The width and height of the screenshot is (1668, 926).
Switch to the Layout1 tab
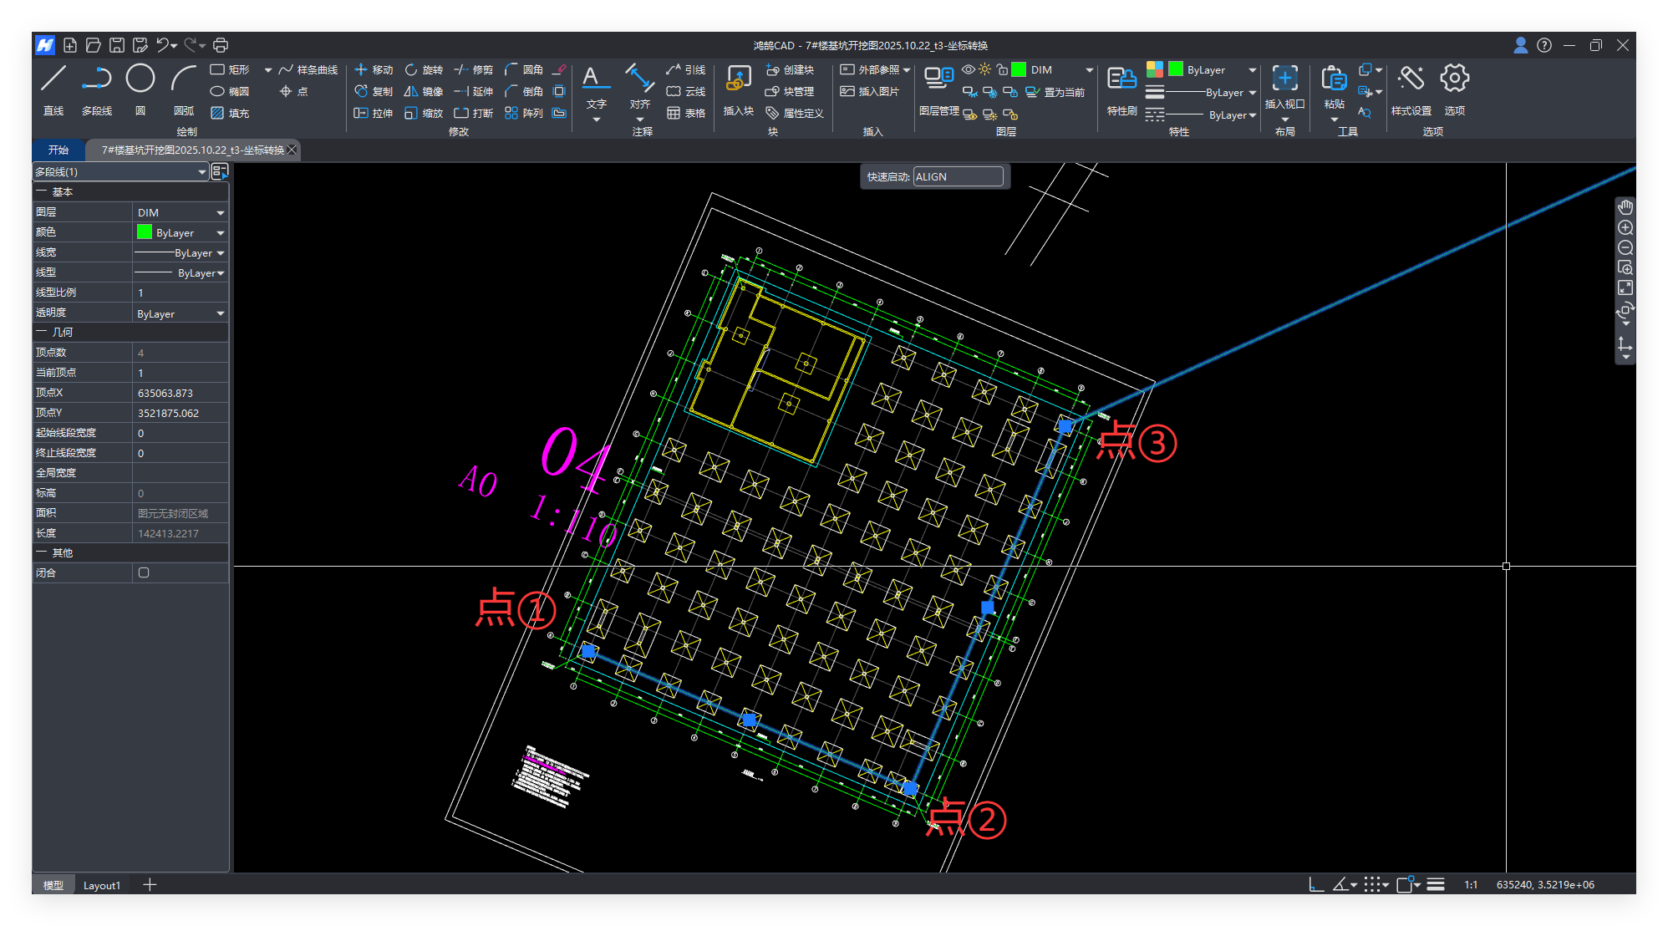(101, 885)
